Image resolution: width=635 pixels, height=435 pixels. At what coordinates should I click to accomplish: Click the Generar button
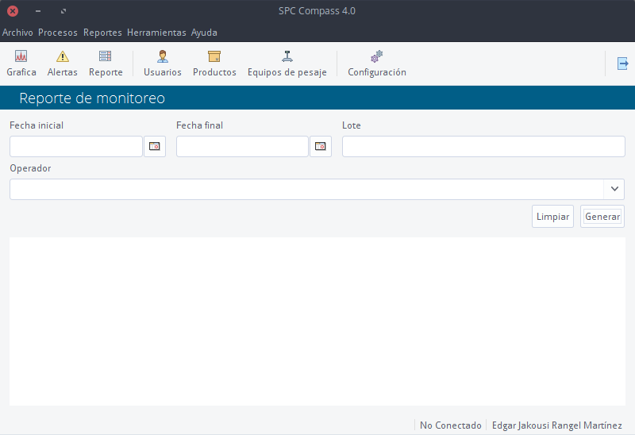tap(602, 216)
